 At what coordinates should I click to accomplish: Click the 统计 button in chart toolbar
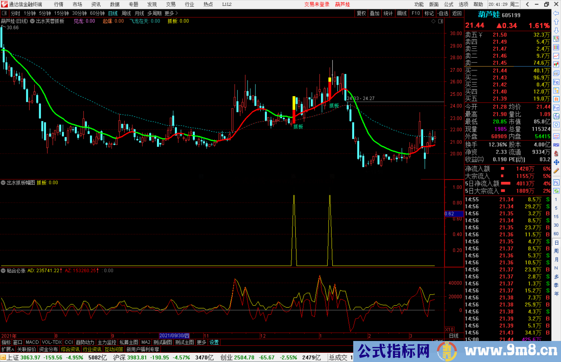tap(388, 13)
